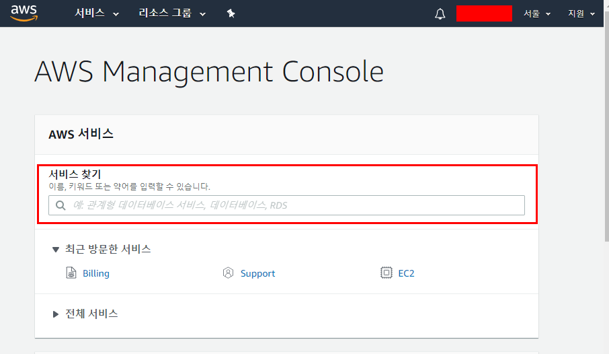Viewport: 609px width, 354px height.
Task: Click the AWS Management Console title
Action: pyautogui.click(x=209, y=71)
